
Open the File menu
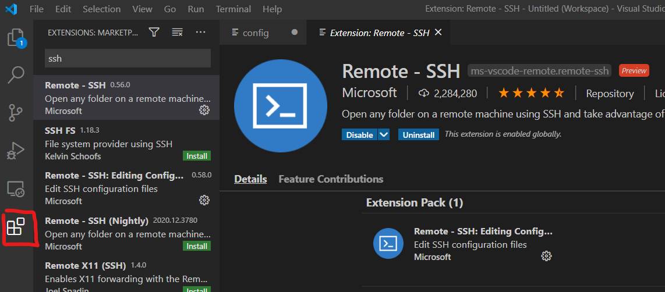37,9
